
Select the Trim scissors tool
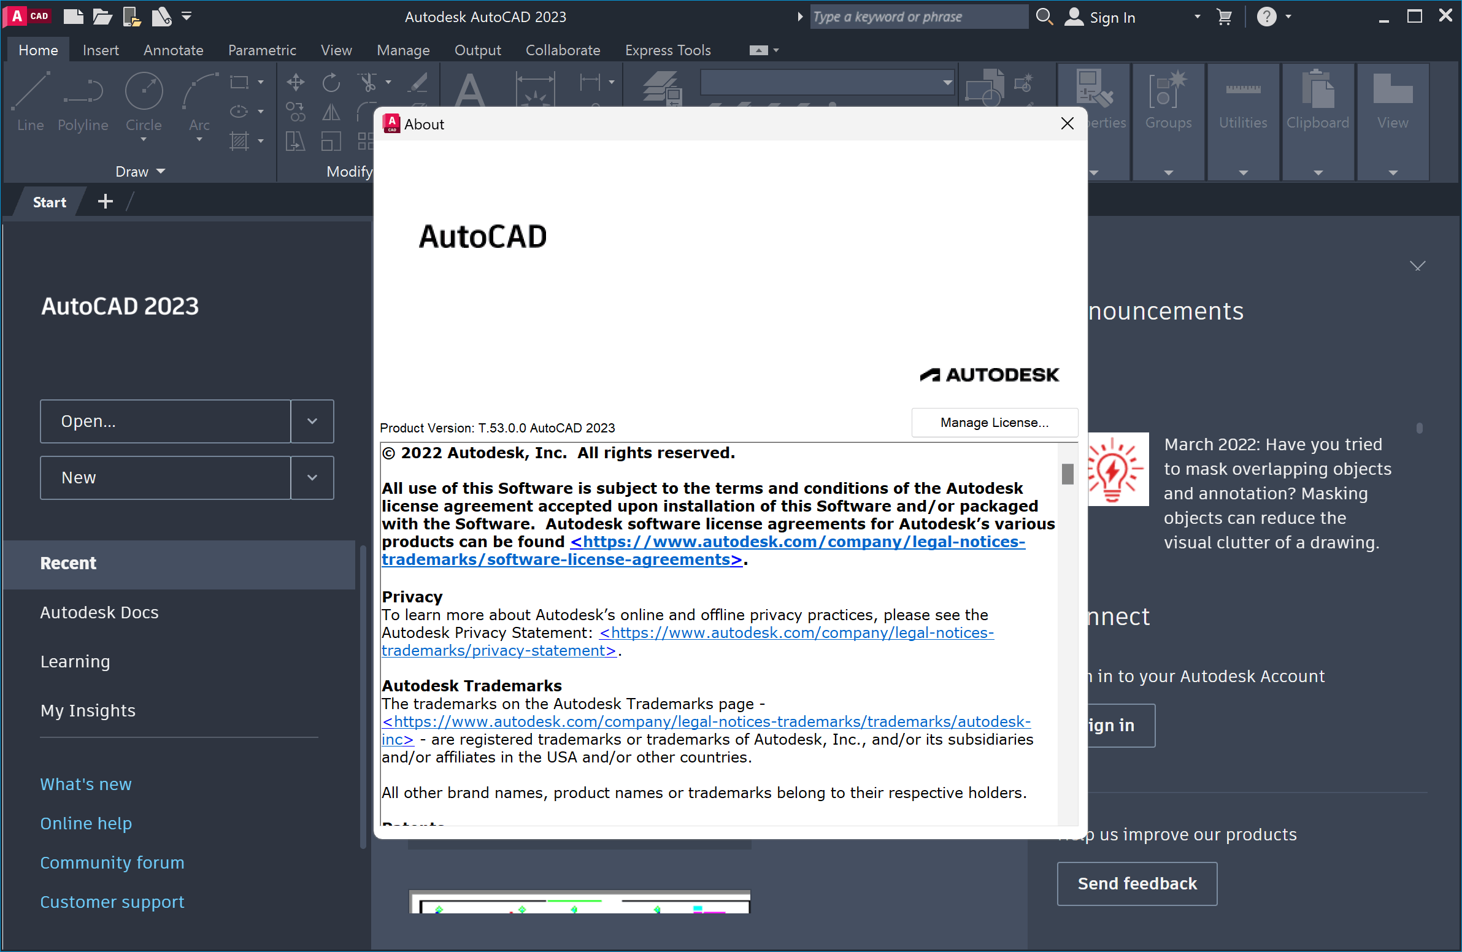pos(367,82)
